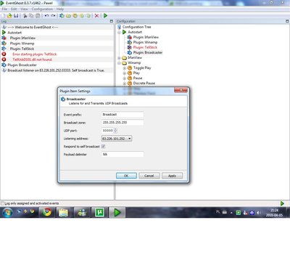Open the File menu

(x=4, y=9)
